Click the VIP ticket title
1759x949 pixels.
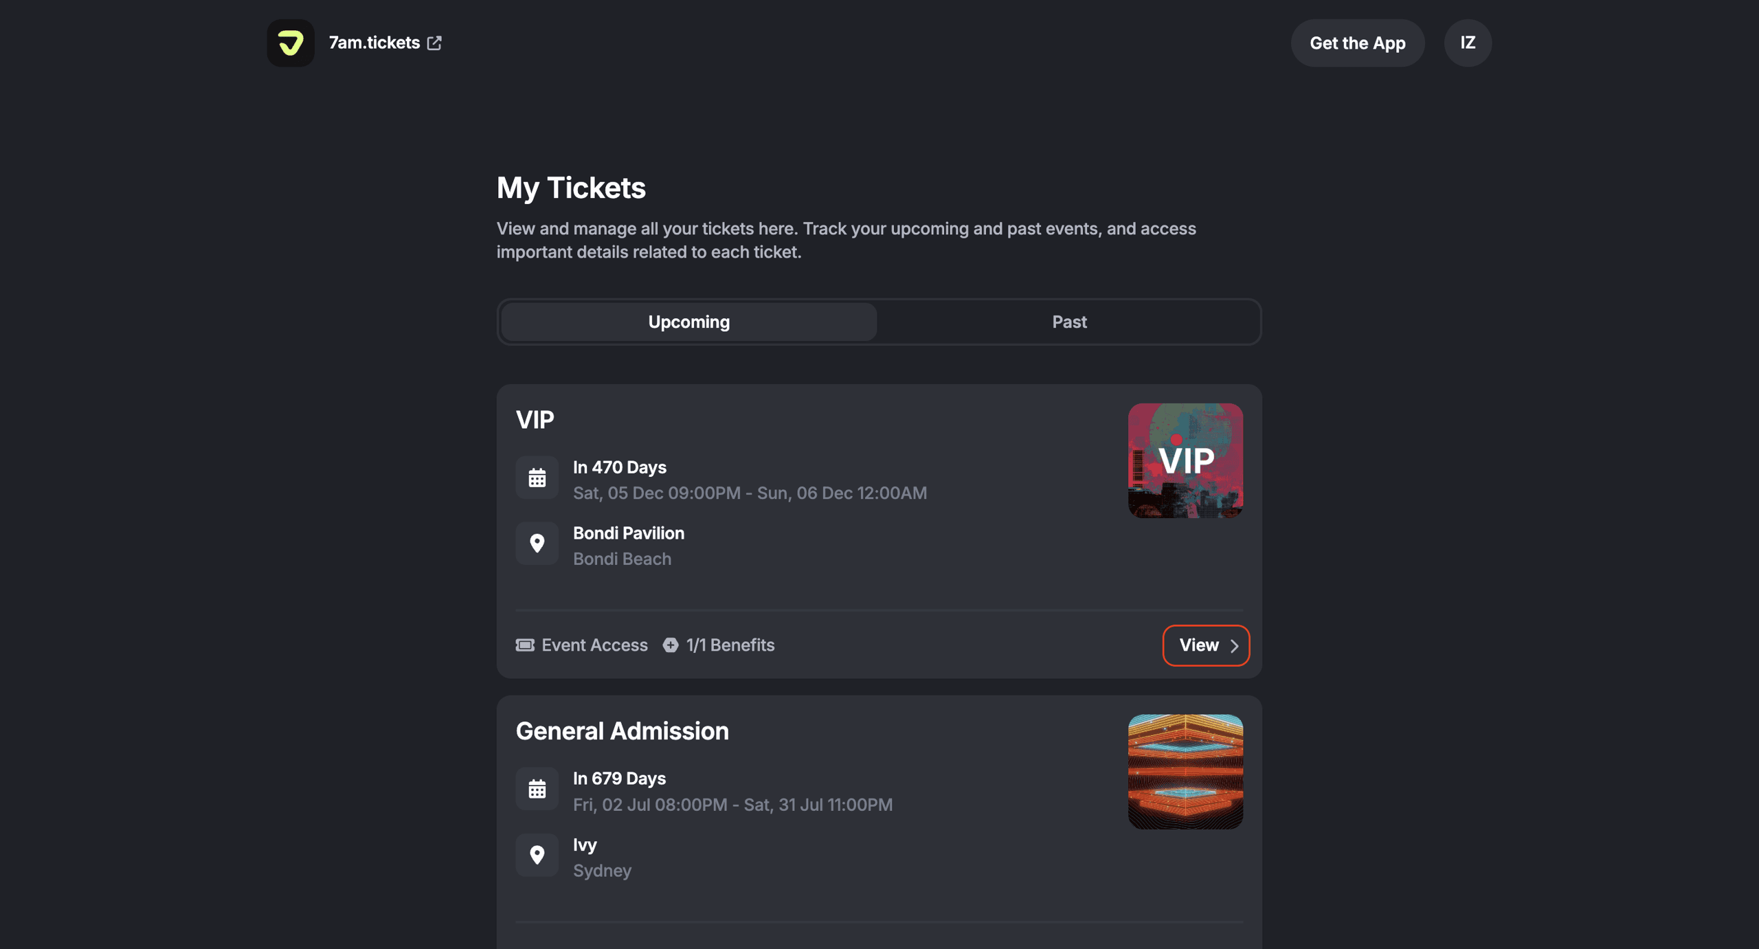click(x=535, y=419)
